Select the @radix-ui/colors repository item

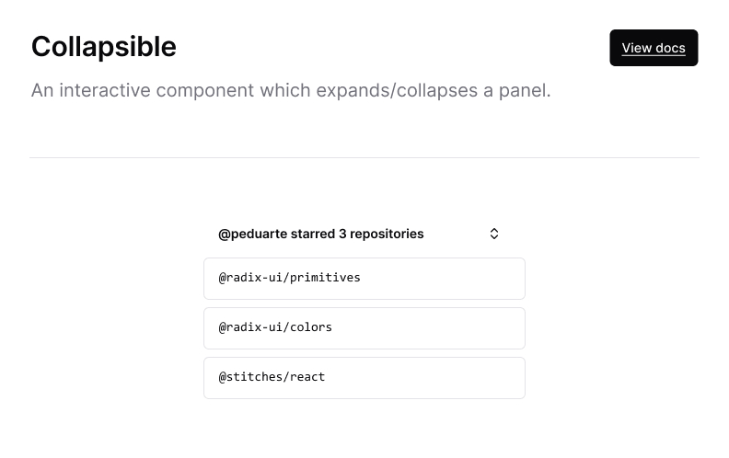coord(364,328)
